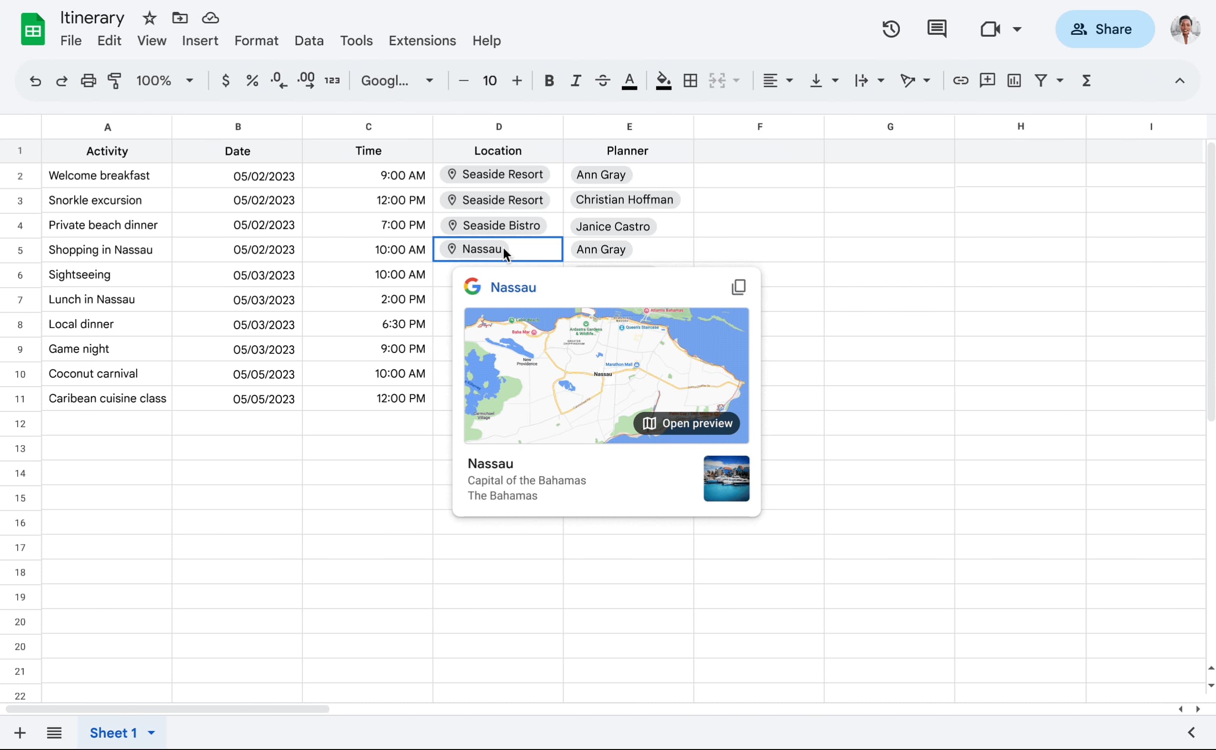
Task: Open the comments panel icon
Action: (936, 29)
